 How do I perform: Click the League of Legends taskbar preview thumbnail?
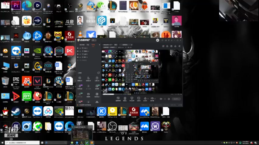point(82,133)
